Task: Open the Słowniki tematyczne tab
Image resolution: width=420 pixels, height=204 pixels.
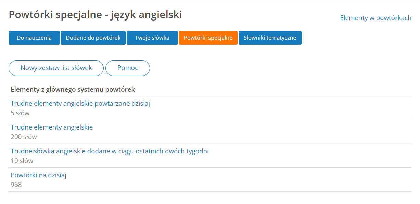Action: tap(270, 38)
